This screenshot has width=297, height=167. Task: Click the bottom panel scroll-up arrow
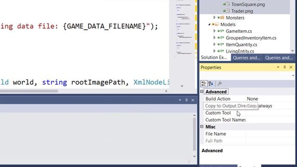(194, 115)
